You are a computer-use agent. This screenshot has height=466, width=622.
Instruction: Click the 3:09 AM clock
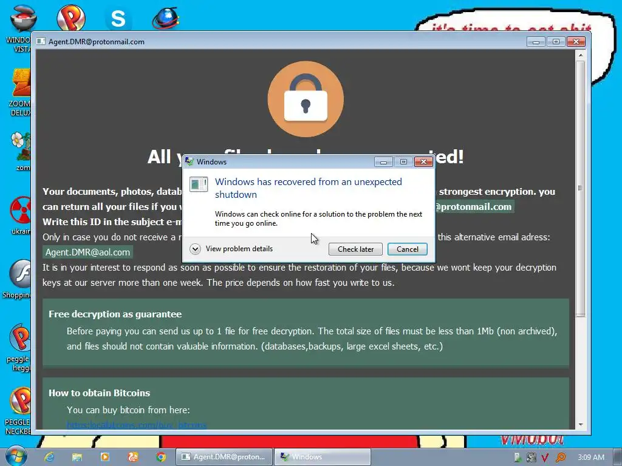pos(591,458)
